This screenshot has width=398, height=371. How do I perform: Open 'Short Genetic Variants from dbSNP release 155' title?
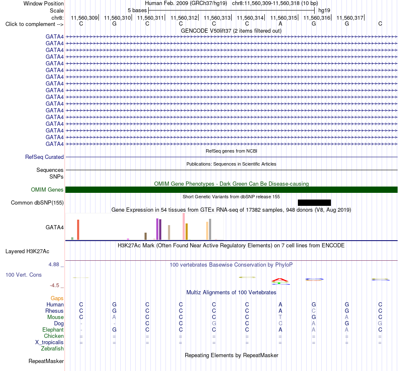click(231, 197)
